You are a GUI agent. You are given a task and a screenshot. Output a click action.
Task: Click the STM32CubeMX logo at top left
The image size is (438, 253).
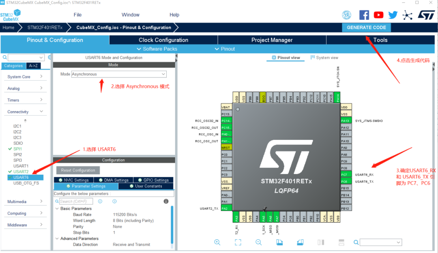11,15
